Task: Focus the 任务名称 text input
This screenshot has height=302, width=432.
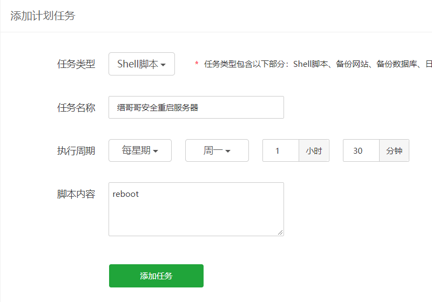Action: point(196,107)
